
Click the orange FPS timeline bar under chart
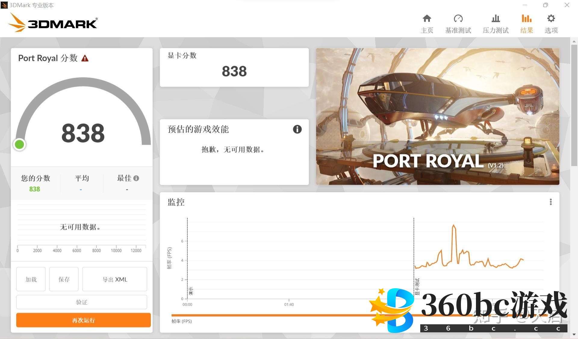tap(271, 315)
